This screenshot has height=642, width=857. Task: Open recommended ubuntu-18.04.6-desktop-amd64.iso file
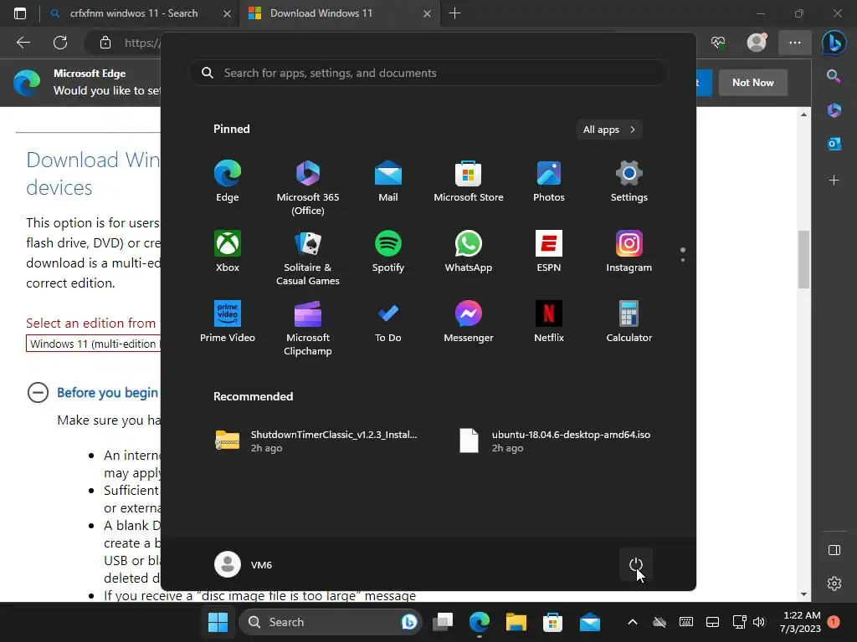556,441
